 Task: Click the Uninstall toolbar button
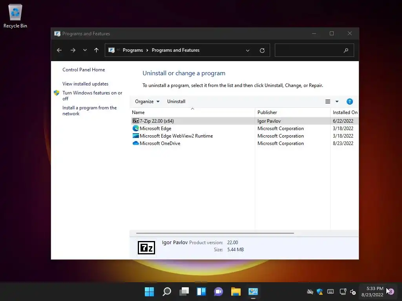176,102
